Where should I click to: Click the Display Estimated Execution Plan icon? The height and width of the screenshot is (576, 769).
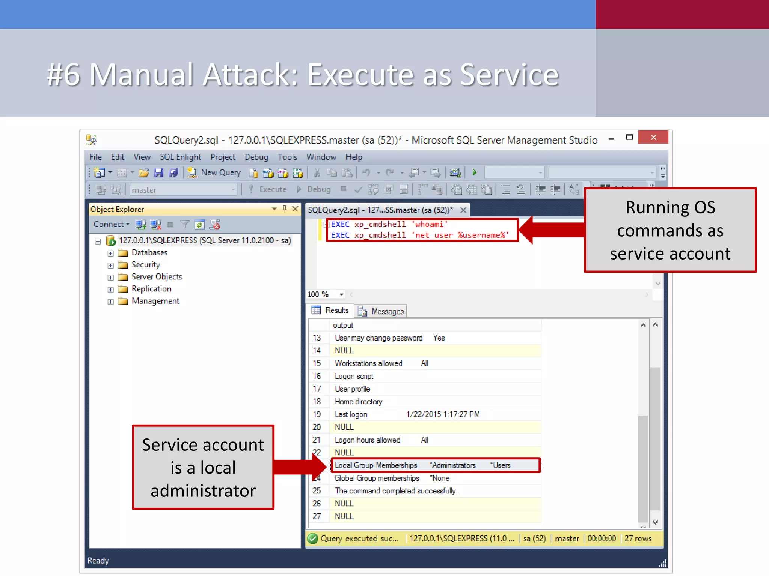point(373,189)
